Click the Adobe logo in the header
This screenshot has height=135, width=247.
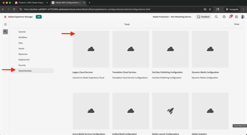point(5,17)
